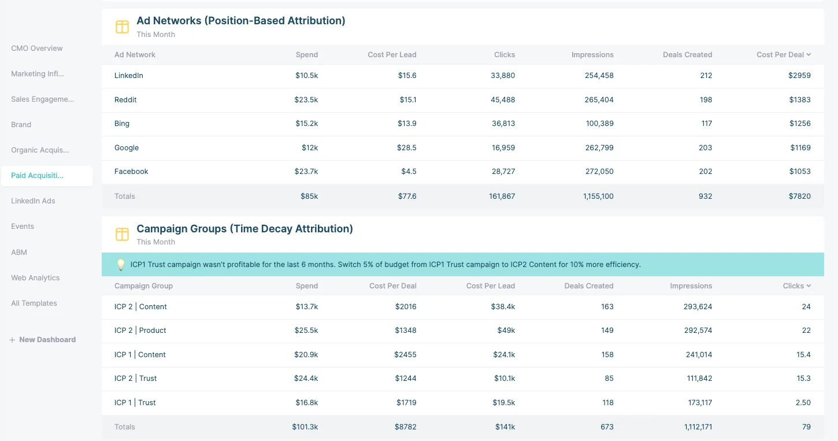The image size is (838, 441).
Task: Open the ABM dashboard
Action: [19, 252]
